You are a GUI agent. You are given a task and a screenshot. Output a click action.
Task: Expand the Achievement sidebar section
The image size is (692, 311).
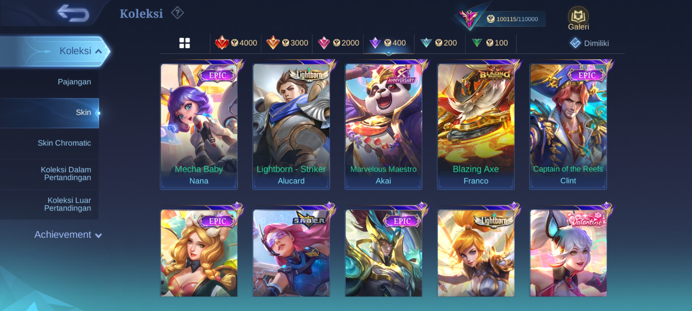[68, 235]
